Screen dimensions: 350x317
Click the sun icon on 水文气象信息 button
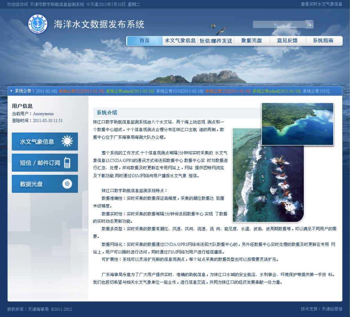click(67, 141)
